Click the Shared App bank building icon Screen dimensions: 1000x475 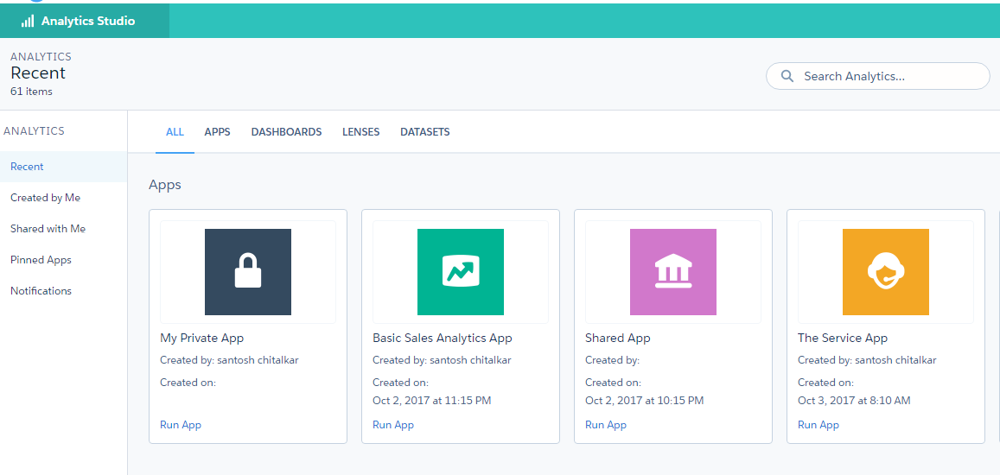coord(673,272)
